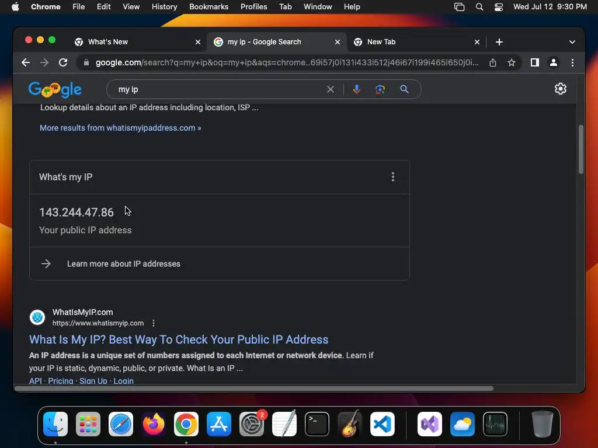Open Terminal from the Dock

pos(317,424)
